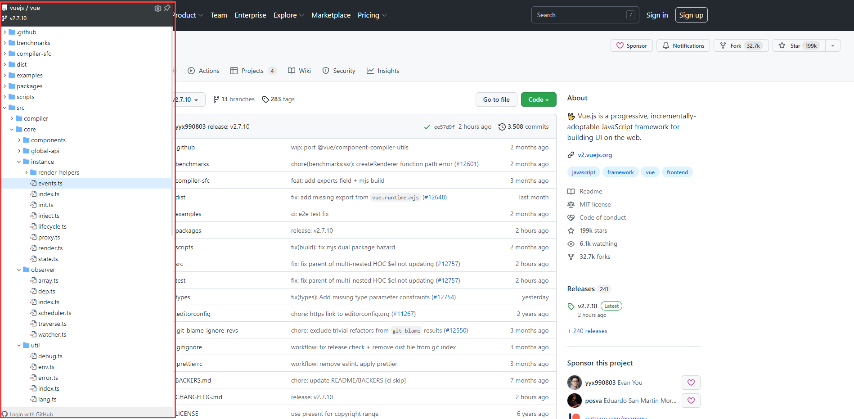Open debug.ts in the tree
The height and width of the screenshot is (419, 854).
[x=50, y=356]
